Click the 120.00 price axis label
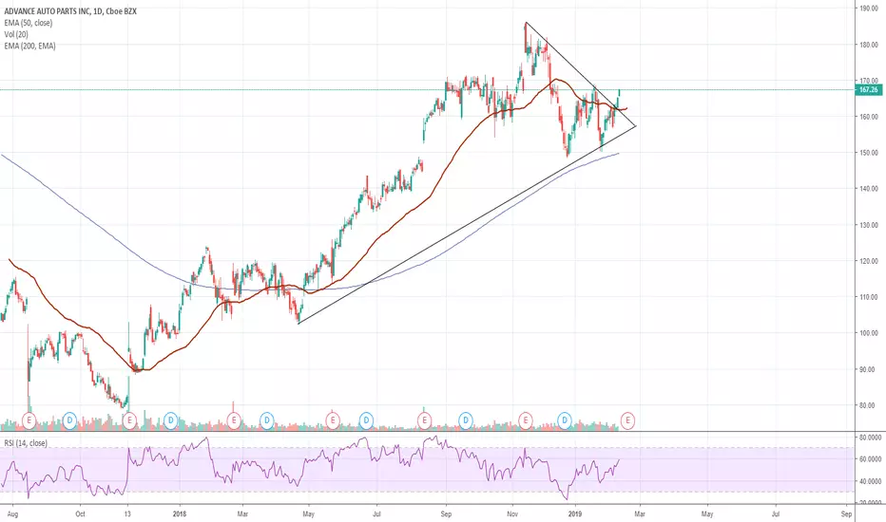The image size is (886, 522). [x=869, y=261]
